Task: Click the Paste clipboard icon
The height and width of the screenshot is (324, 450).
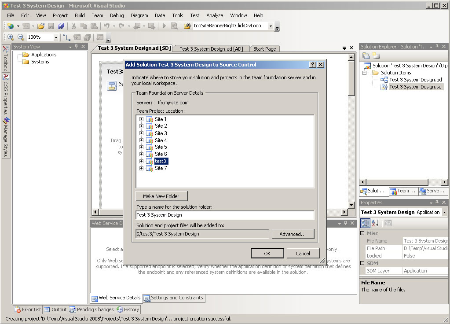Action: tap(94, 26)
